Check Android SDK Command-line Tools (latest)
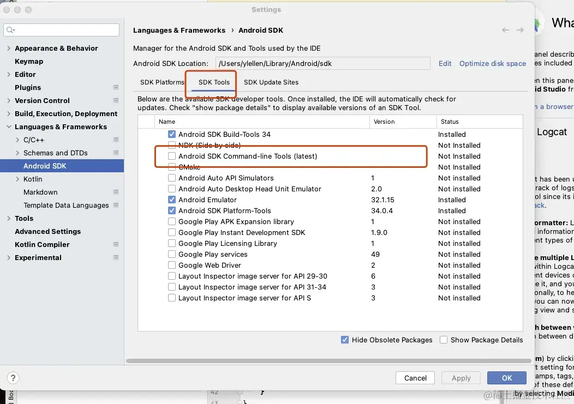This screenshot has height=404, width=574. [x=172, y=156]
